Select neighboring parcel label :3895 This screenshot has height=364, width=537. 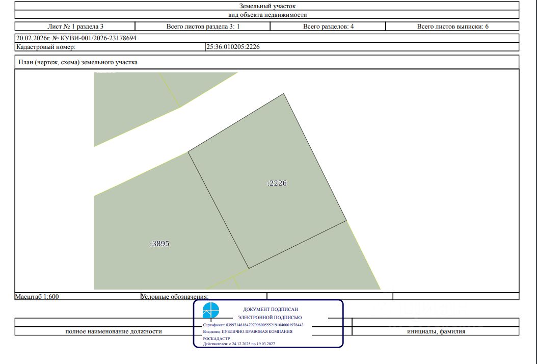coord(159,244)
